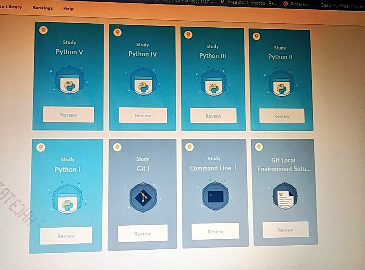Click Review button on Git I card
365x270 pixels.
pos(143,234)
